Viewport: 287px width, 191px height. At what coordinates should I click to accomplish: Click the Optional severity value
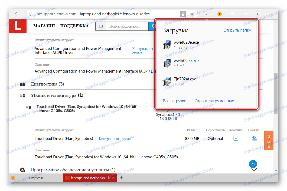215,139
